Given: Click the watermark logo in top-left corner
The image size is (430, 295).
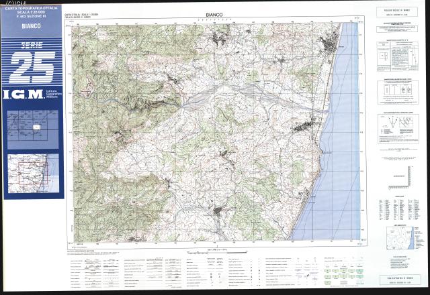Looking at the screenshot, I should (x=8, y=4).
